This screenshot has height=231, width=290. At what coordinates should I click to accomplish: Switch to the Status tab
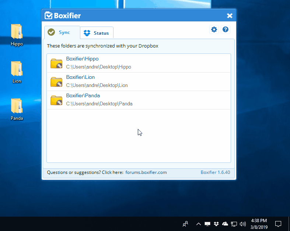tap(97, 33)
